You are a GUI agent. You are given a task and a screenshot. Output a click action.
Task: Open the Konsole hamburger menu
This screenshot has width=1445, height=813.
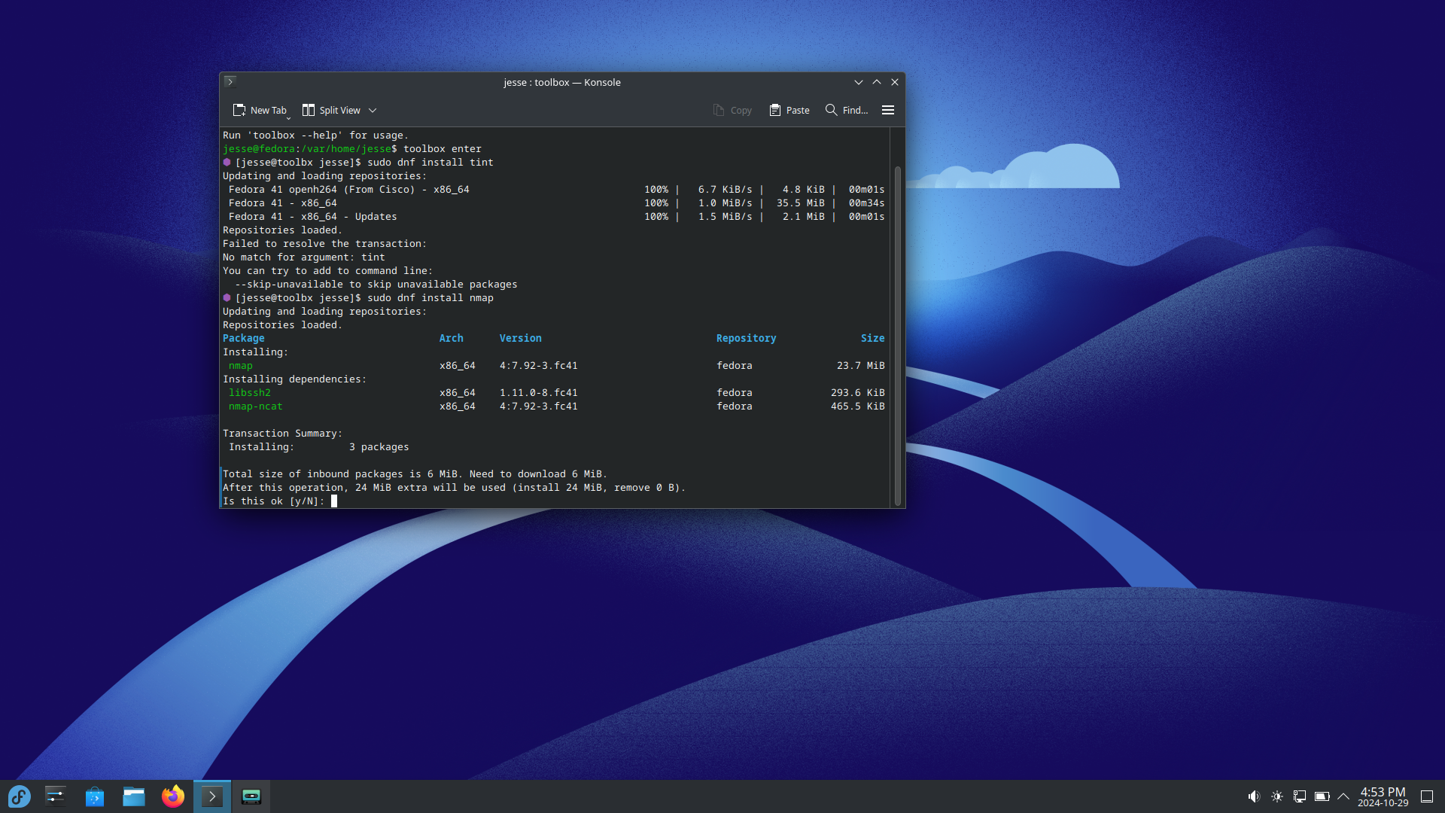(x=888, y=110)
